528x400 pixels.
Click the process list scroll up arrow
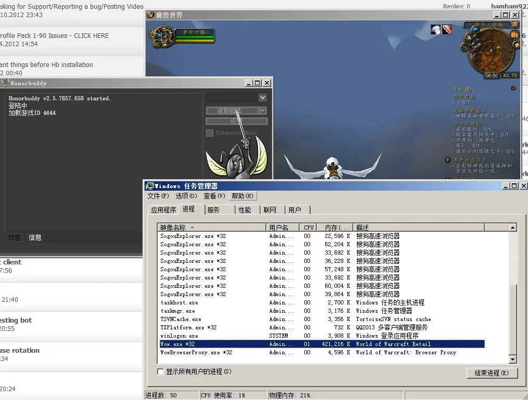(512, 228)
